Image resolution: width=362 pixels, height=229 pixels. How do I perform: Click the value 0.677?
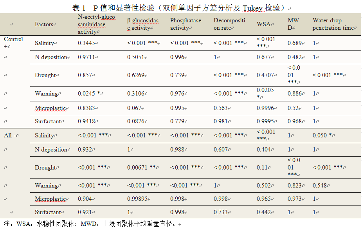264,57
